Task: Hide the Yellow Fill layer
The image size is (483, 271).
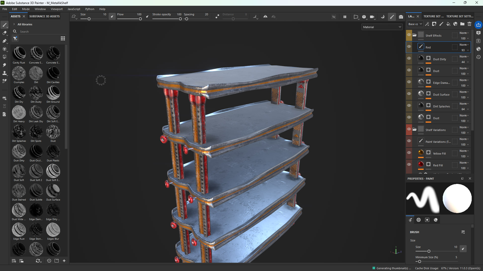Action: point(409,153)
